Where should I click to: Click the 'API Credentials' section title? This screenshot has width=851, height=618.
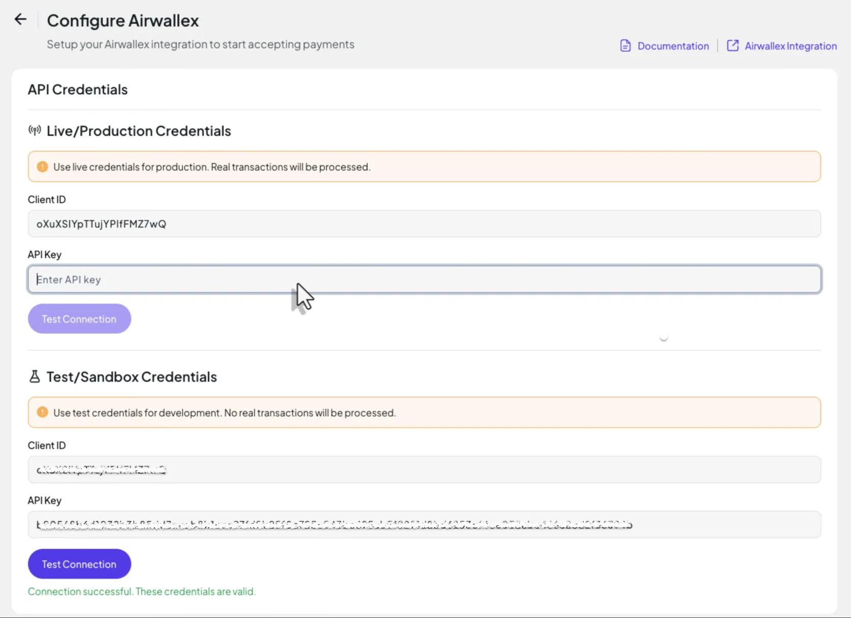77,90
